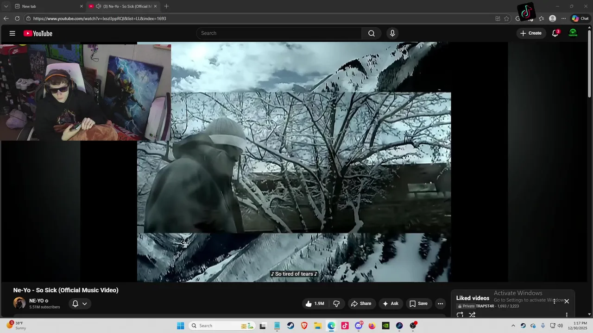The width and height of the screenshot is (593, 333).
Task: Open browser settings and more menu
Action: pyautogui.click(x=563, y=18)
